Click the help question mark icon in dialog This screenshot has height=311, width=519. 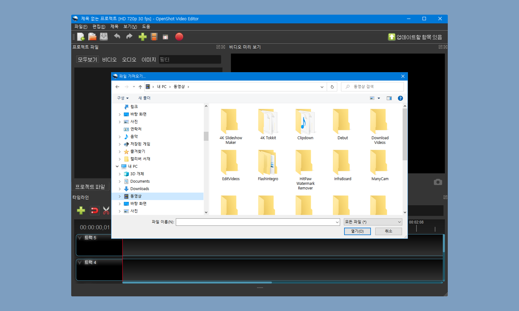(400, 98)
